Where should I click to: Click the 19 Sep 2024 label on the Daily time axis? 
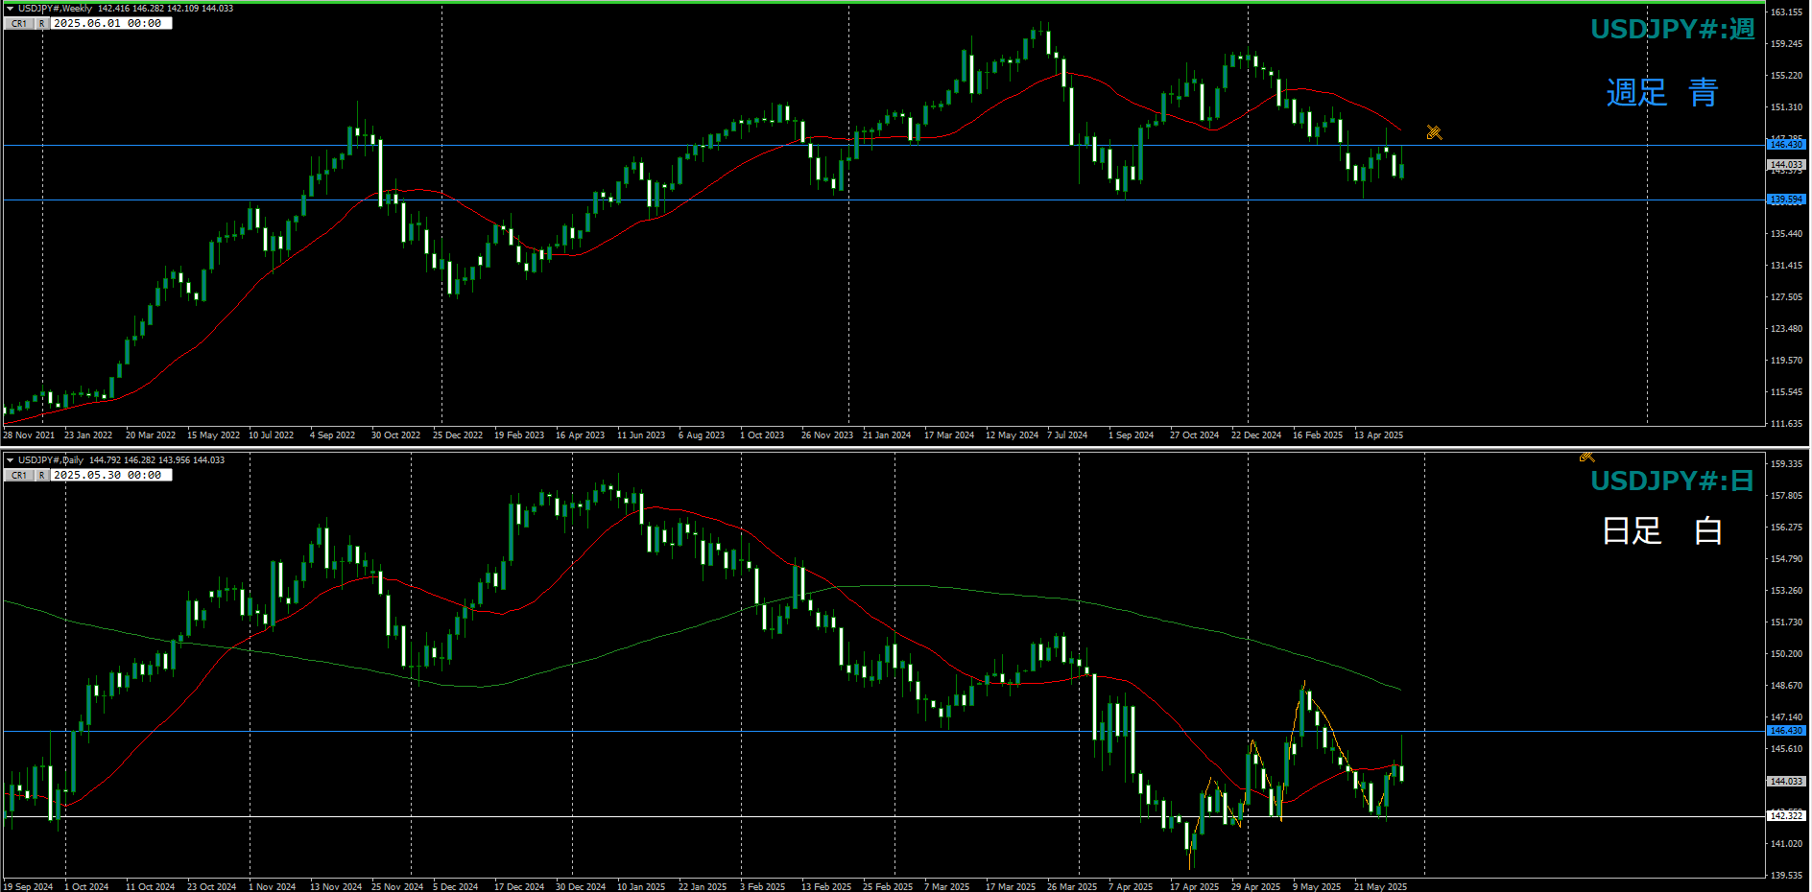point(28,887)
